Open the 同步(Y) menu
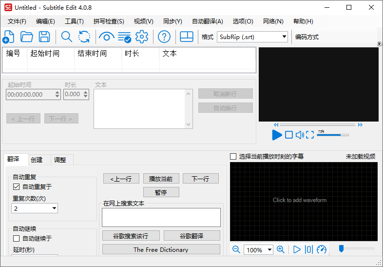The image size is (383, 267). pyautogui.click(x=172, y=21)
